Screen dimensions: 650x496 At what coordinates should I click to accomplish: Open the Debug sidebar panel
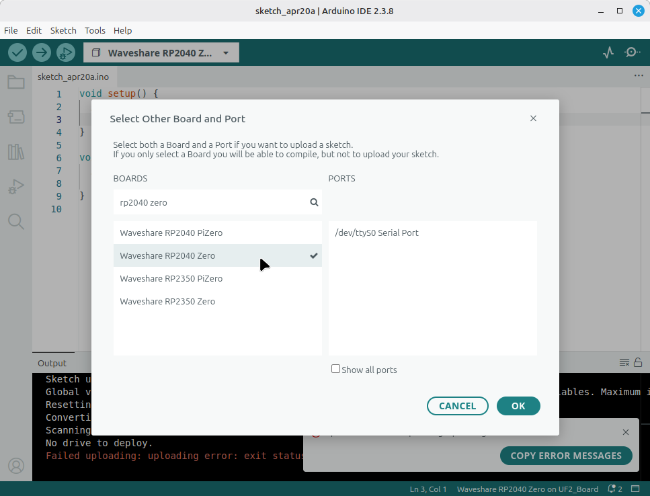click(x=16, y=186)
